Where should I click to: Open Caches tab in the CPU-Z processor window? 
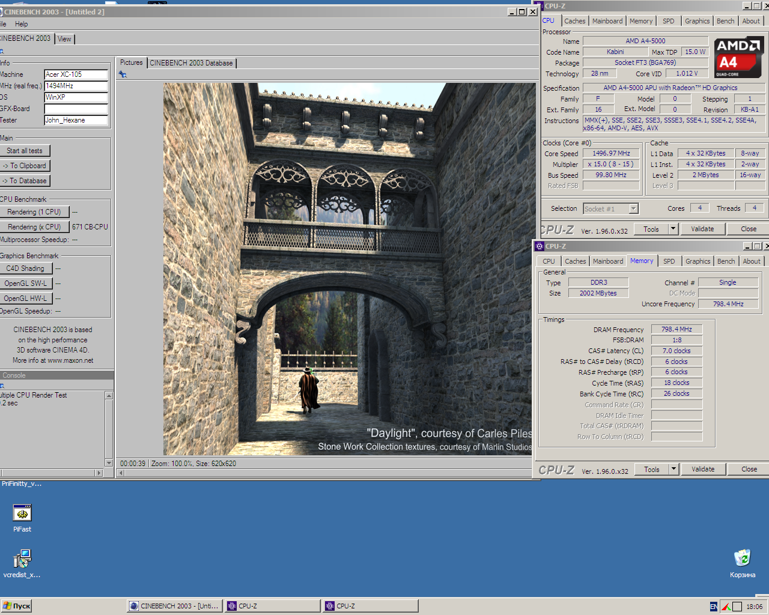coord(574,21)
